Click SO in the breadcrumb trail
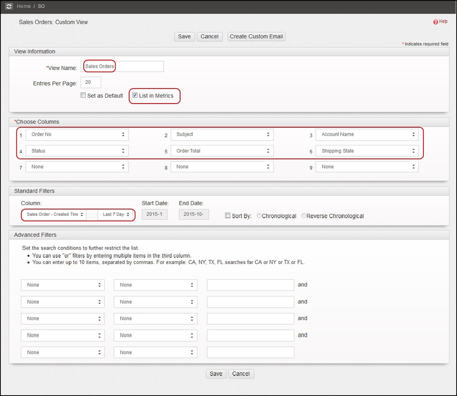 41,6
